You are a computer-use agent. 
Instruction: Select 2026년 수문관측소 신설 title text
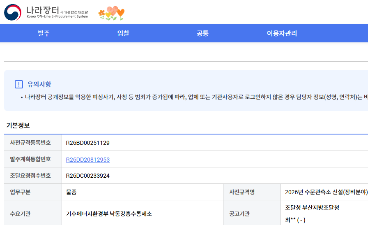[x=326, y=192]
